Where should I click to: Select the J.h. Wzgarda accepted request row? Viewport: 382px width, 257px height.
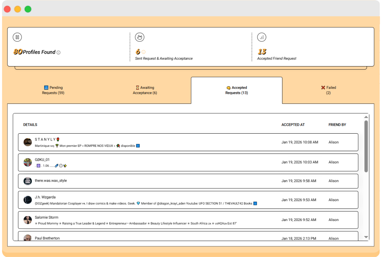tap(188, 199)
